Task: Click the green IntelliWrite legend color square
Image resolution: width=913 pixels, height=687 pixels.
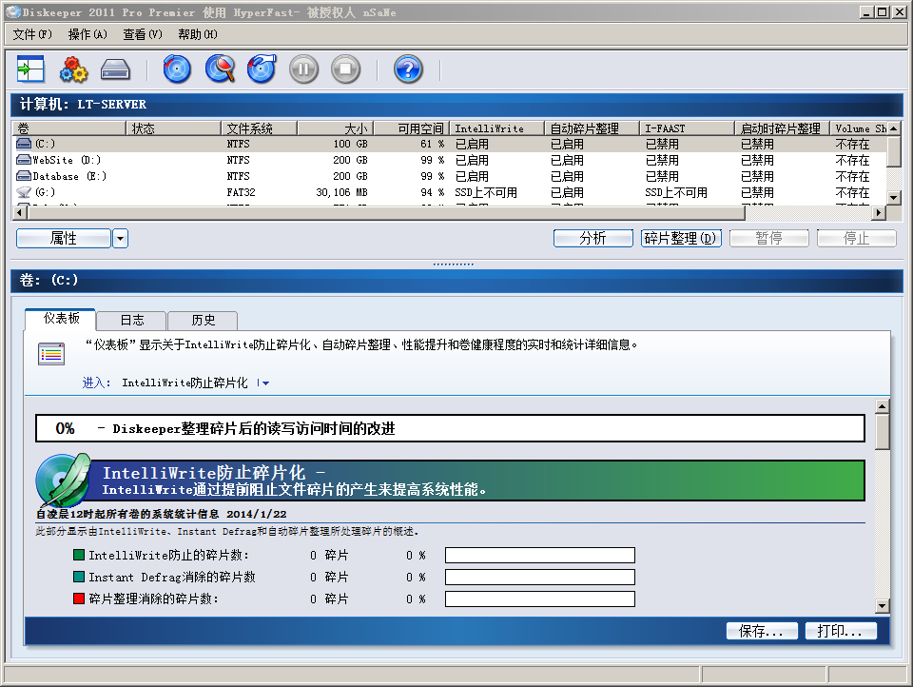Action: point(79,556)
